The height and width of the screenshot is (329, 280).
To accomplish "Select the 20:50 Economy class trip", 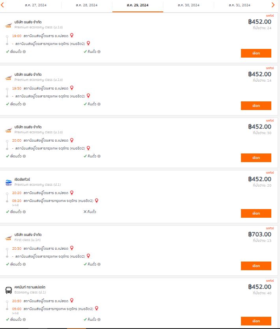I will [256, 321].
